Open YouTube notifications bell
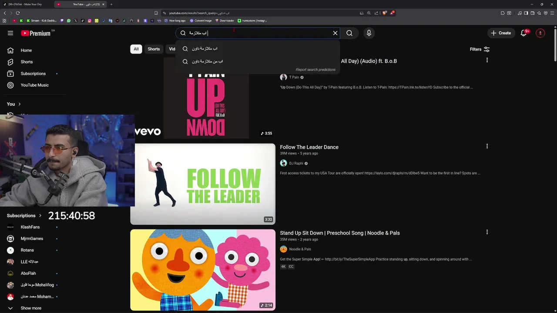557x313 pixels. [524, 33]
